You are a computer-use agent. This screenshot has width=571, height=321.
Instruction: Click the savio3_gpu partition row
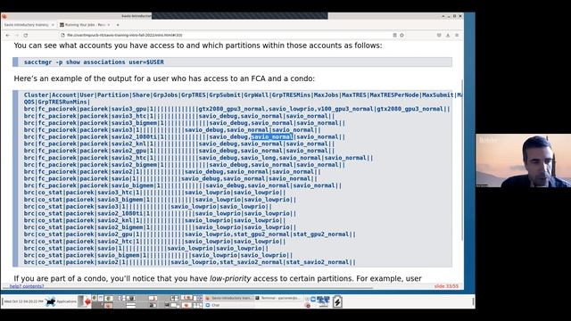(x=236, y=109)
